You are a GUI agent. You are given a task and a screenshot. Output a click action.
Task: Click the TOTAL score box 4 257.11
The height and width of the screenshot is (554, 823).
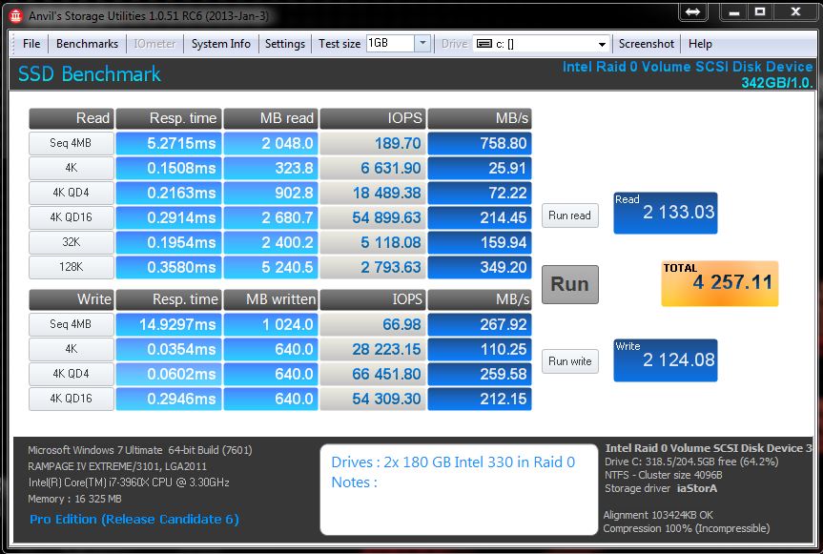[720, 283]
